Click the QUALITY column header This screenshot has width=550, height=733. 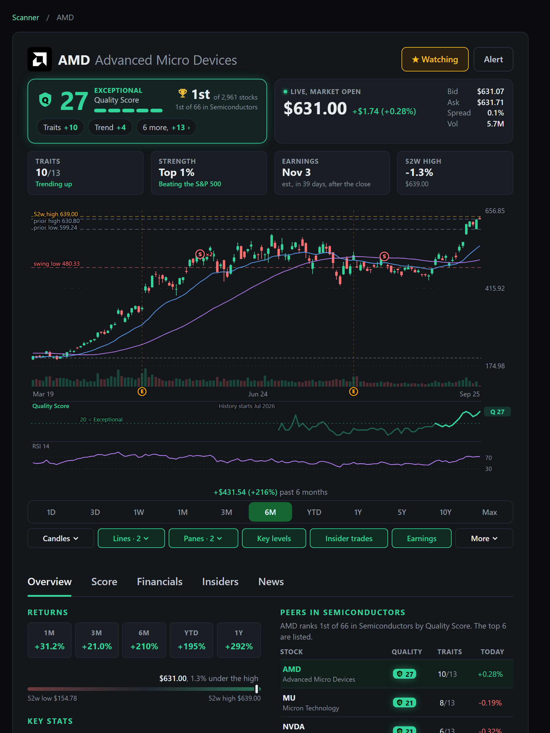[406, 651]
